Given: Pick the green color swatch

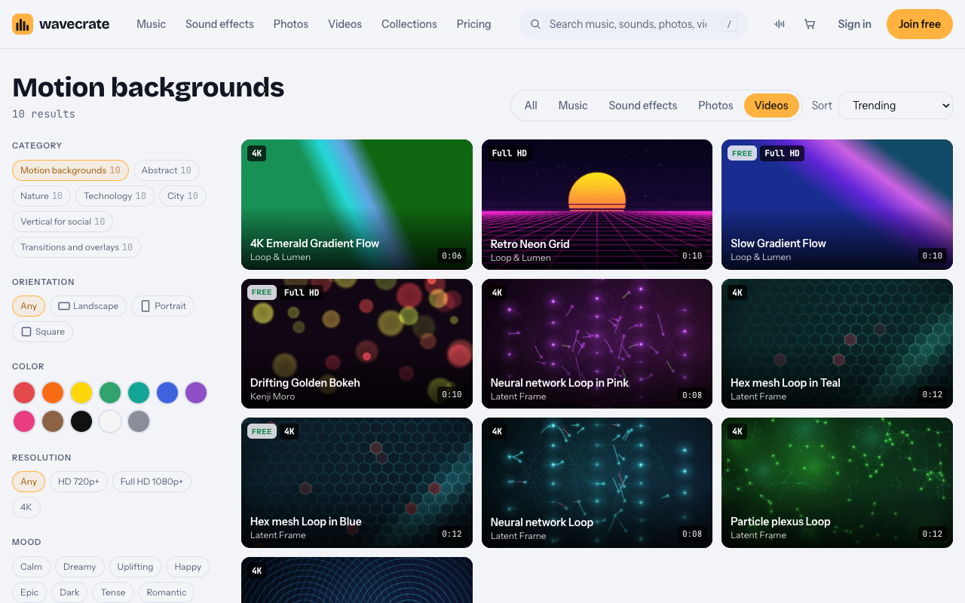Looking at the screenshot, I should point(110,393).
